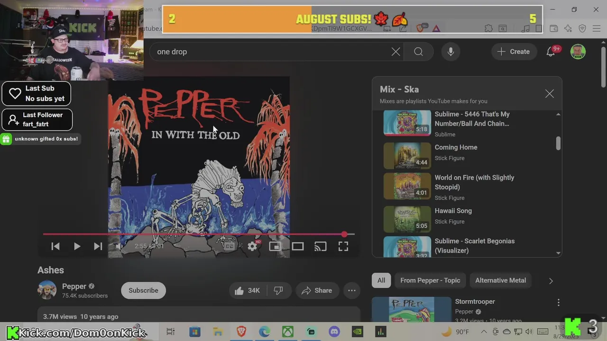Open system volume speaker in tray
The height and width of the screenshot is (341, 607).
click(x=529, y=332)
